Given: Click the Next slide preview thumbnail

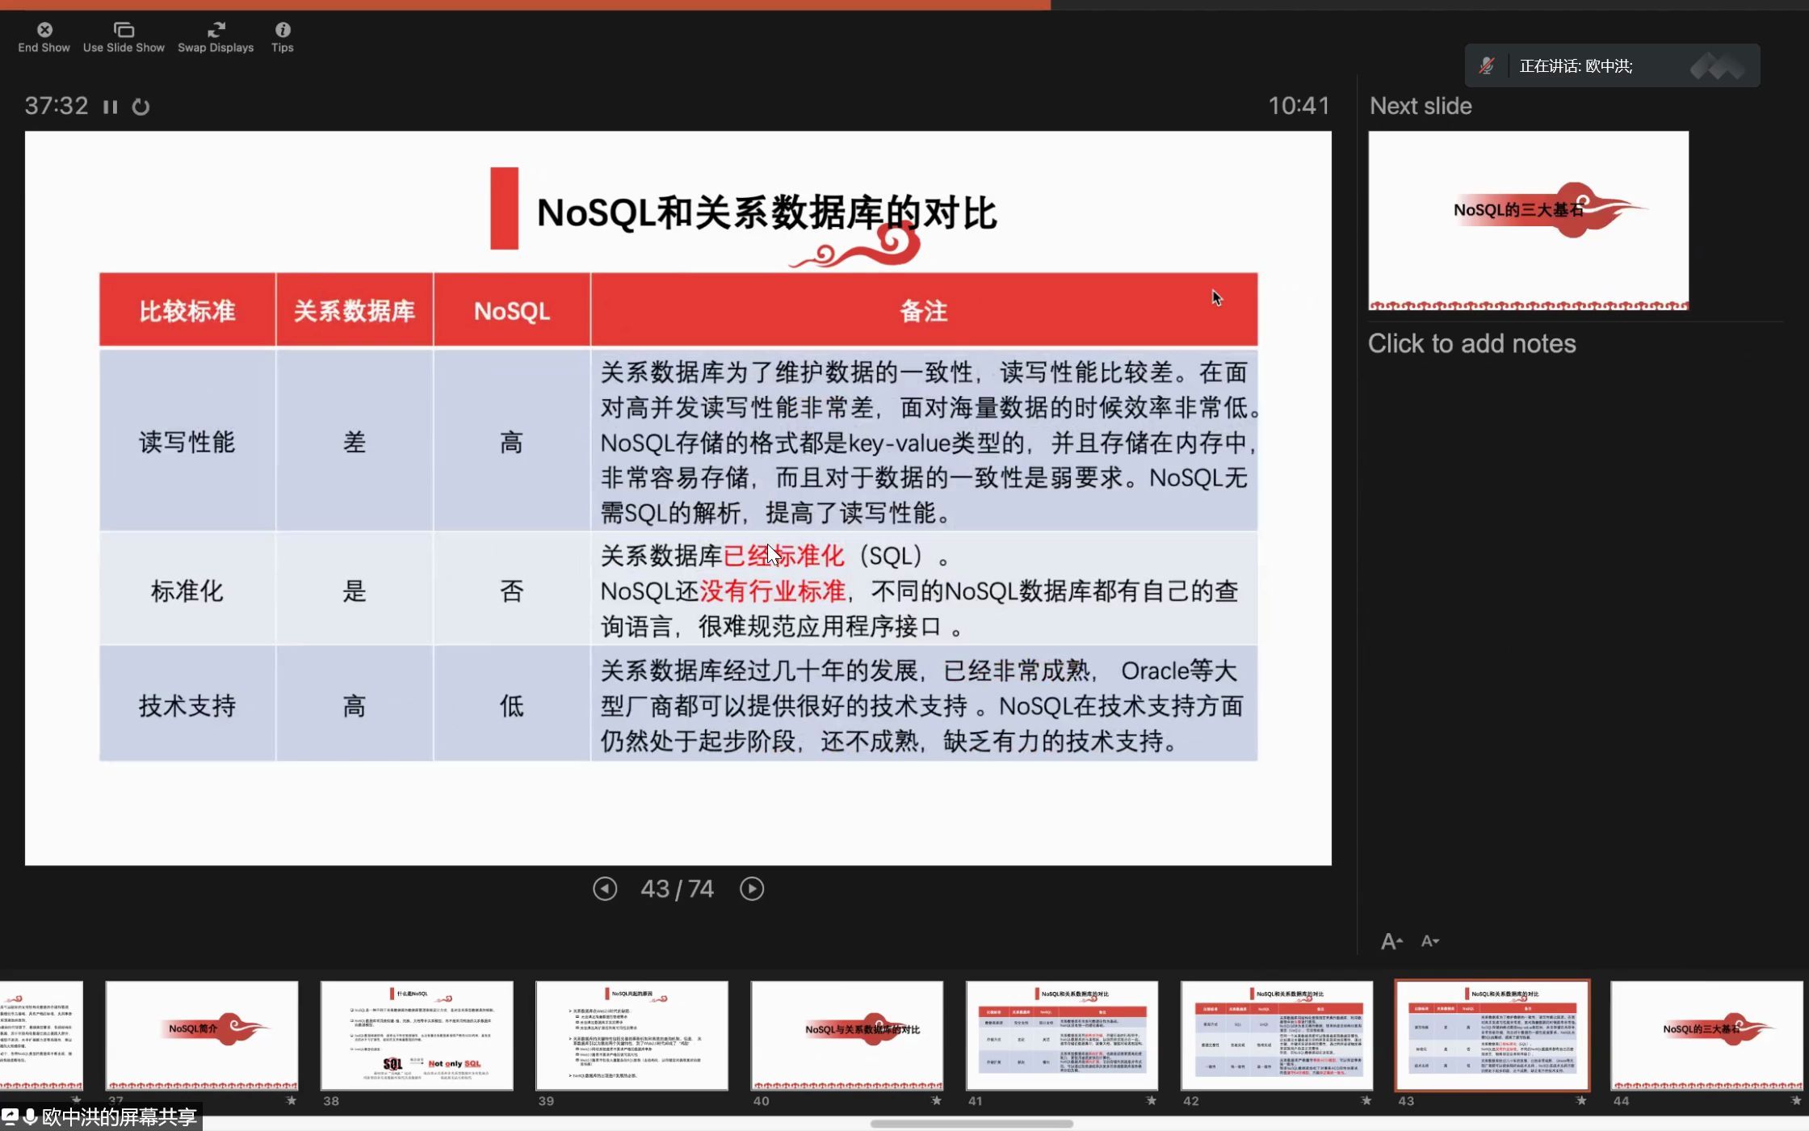Looking at the screenshot, I should (x=1528, y=220).
